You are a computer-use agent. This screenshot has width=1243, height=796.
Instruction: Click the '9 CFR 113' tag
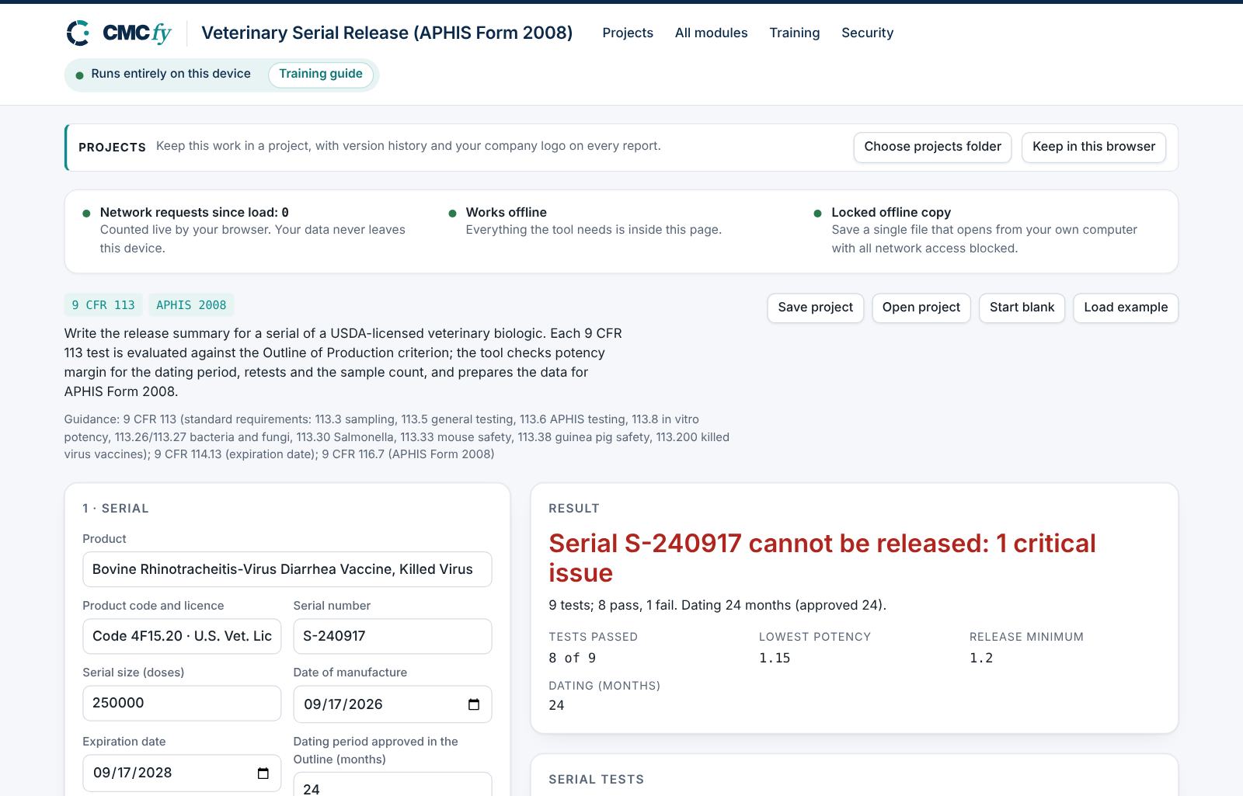pos(103,305)
